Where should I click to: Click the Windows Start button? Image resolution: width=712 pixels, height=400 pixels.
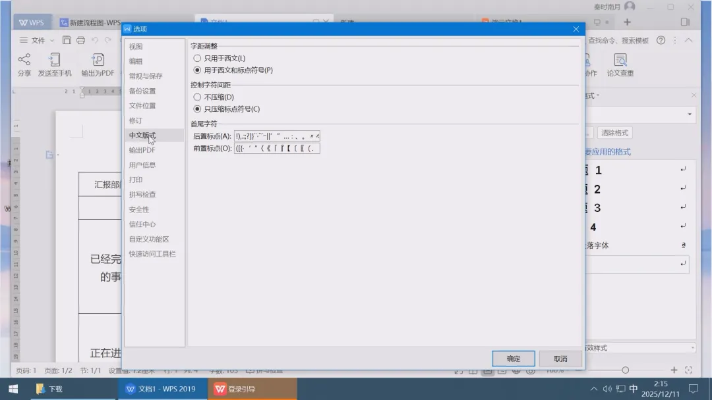13,389
